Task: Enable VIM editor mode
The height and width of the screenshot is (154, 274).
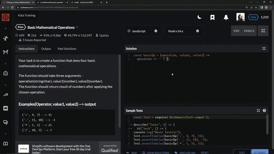Action: pos(236,31)
